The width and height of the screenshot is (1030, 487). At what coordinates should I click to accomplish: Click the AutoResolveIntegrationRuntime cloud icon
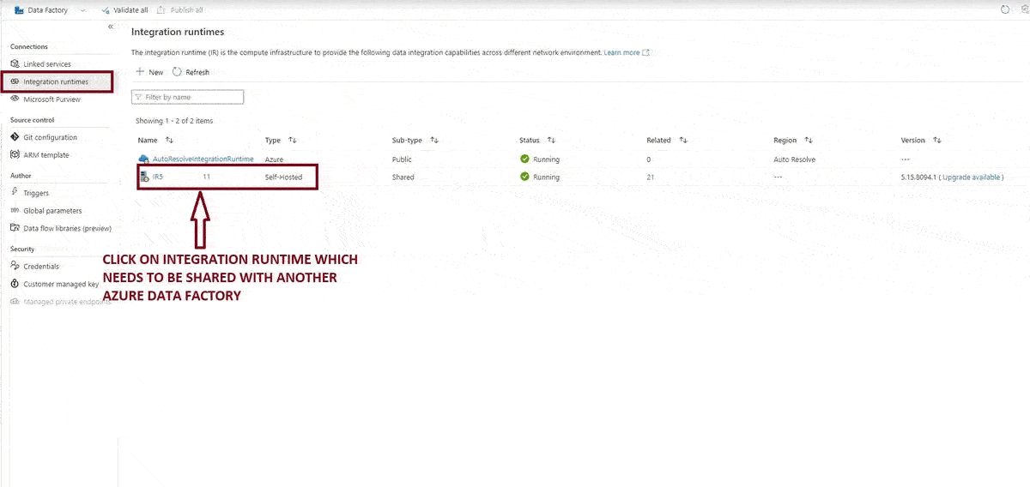tap(144, 159)
